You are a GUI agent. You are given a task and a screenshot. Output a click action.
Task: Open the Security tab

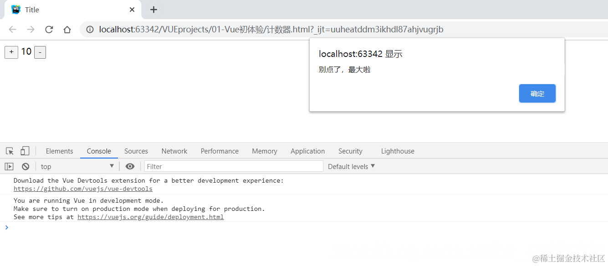click(350, 151)
